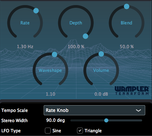
Task: Click the Waveshape knob handle
Action: (55, 55)
